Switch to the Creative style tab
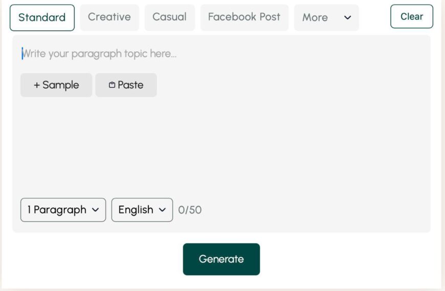The height and width of the screenshot is (291, 445). tap(109, 17)
